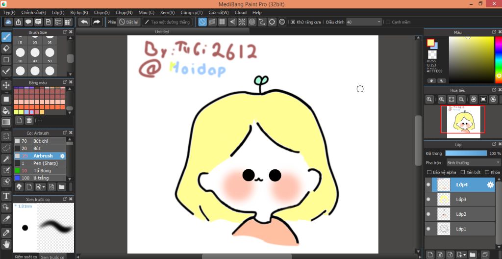
Task: Select the Lasso selection tool
Action: 6,148
